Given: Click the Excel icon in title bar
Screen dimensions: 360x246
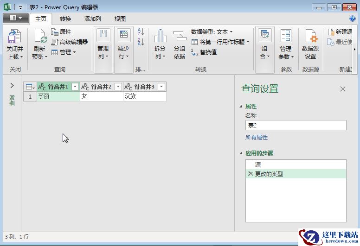Looking at the screenshot, I should click(x=7, y=7).
